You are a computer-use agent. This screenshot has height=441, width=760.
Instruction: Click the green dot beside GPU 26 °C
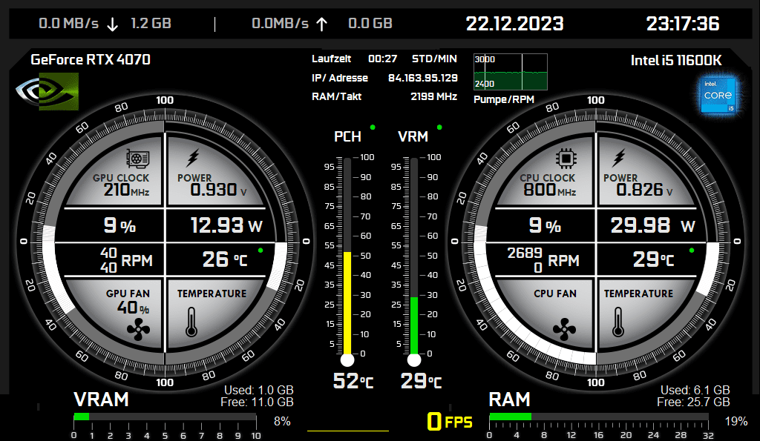tap(261, 251)
